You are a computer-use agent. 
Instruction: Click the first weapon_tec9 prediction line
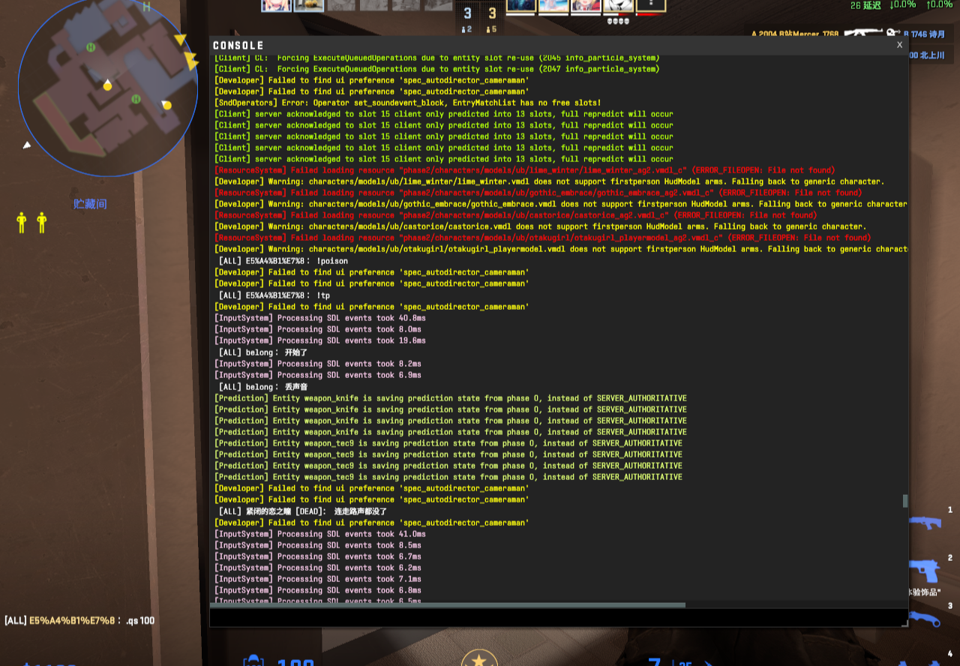click(448, 443)
